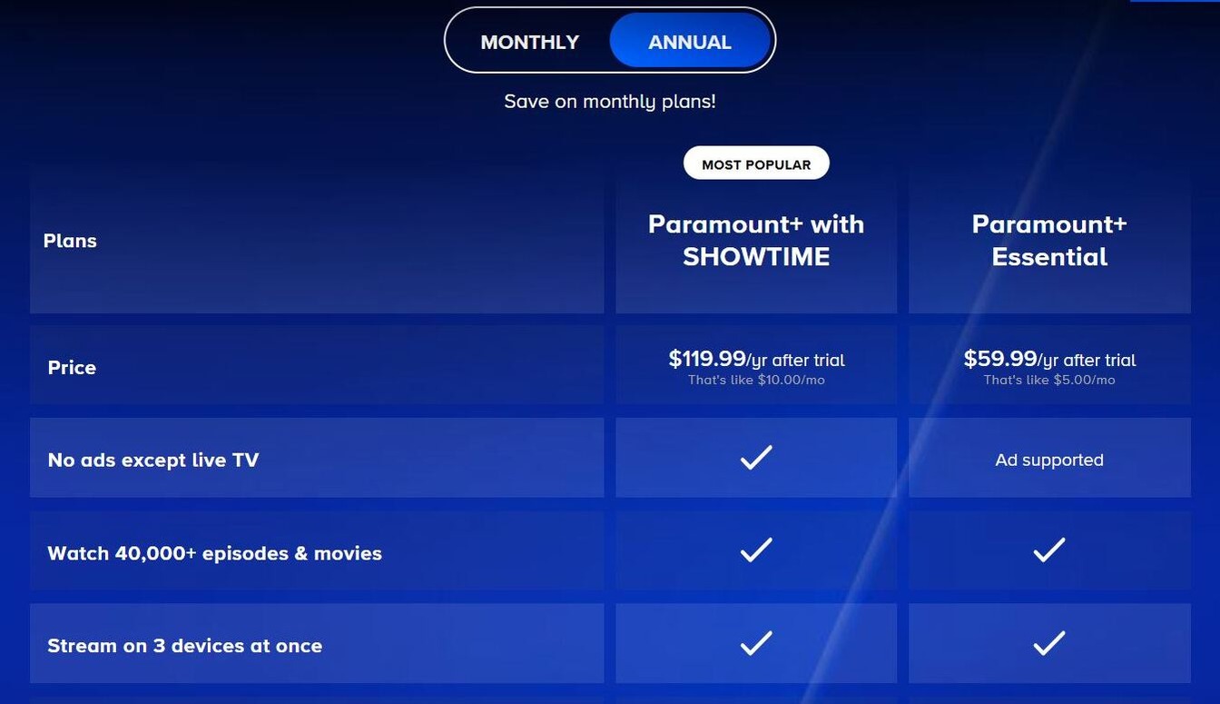The height and width of the screenshot is (704, 1220).
Task: Click the Paramount+ with SHOWTIME plan header
Action: point(756,241)
